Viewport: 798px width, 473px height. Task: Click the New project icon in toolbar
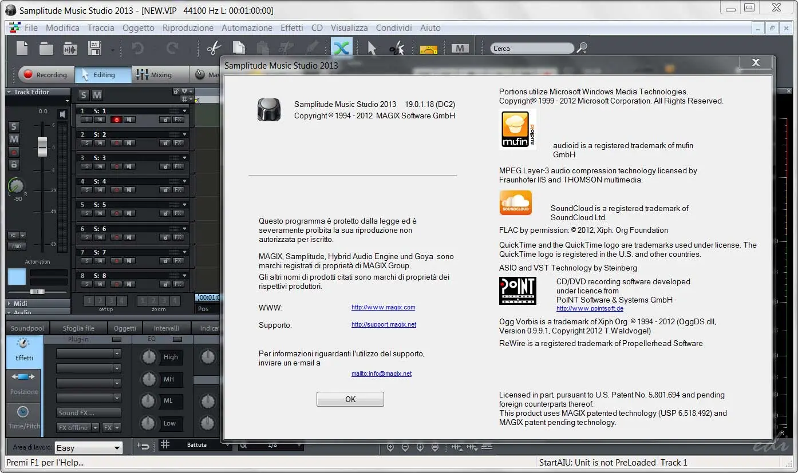click(x=22, y=48)
